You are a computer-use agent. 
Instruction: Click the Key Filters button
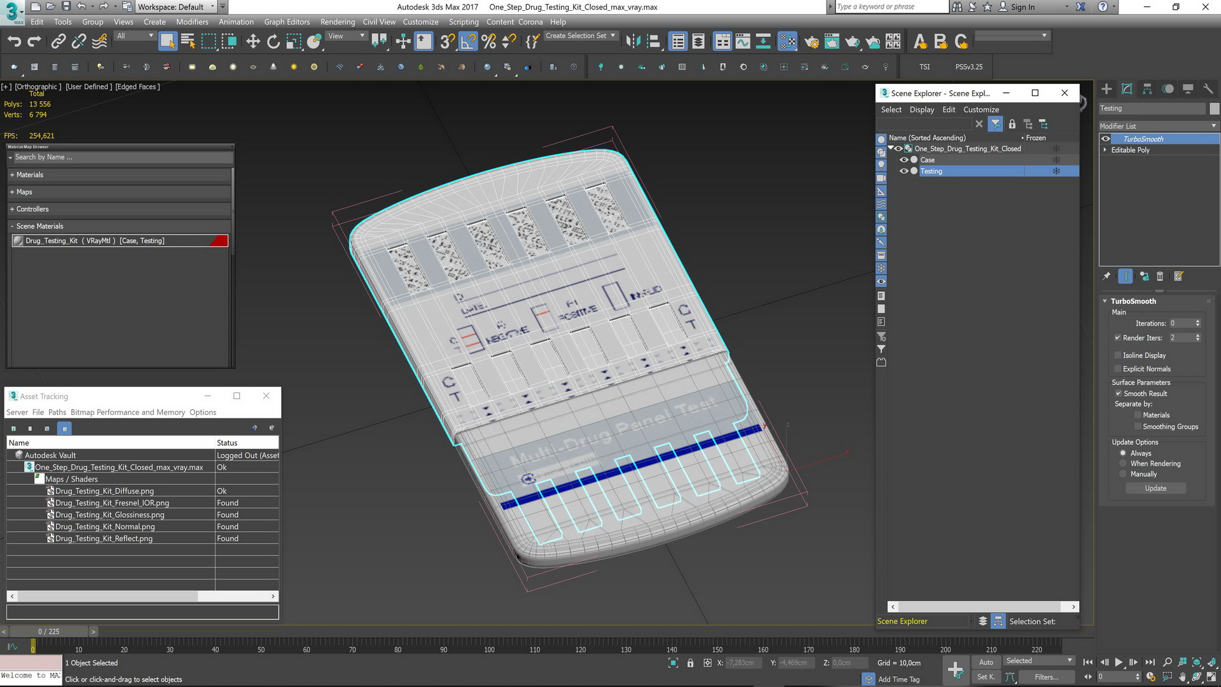(1046, 677)
